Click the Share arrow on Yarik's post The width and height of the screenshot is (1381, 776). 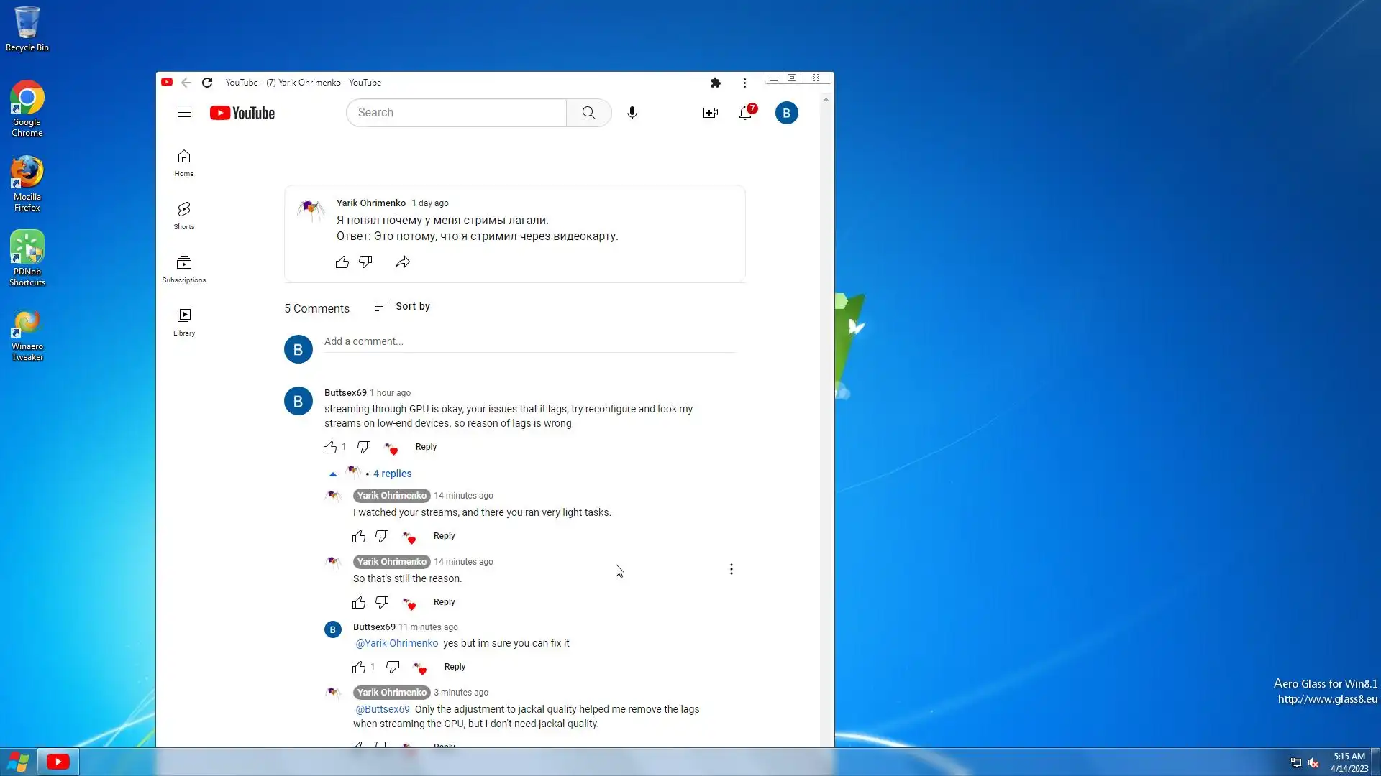point(403,262)
